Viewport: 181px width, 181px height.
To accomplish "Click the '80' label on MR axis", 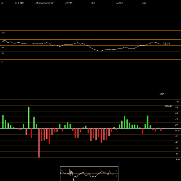I will point(177,108).
